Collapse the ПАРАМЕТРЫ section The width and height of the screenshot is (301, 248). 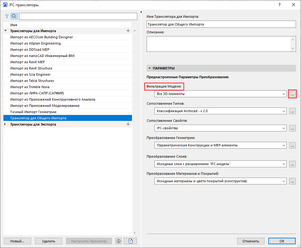[x=149, y=68]
